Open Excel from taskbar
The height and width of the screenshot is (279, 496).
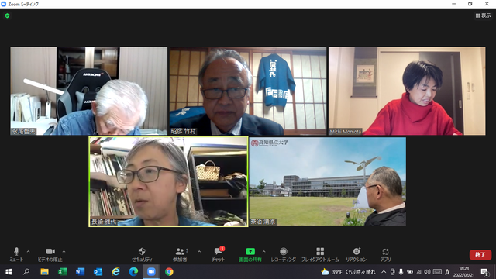62,272
